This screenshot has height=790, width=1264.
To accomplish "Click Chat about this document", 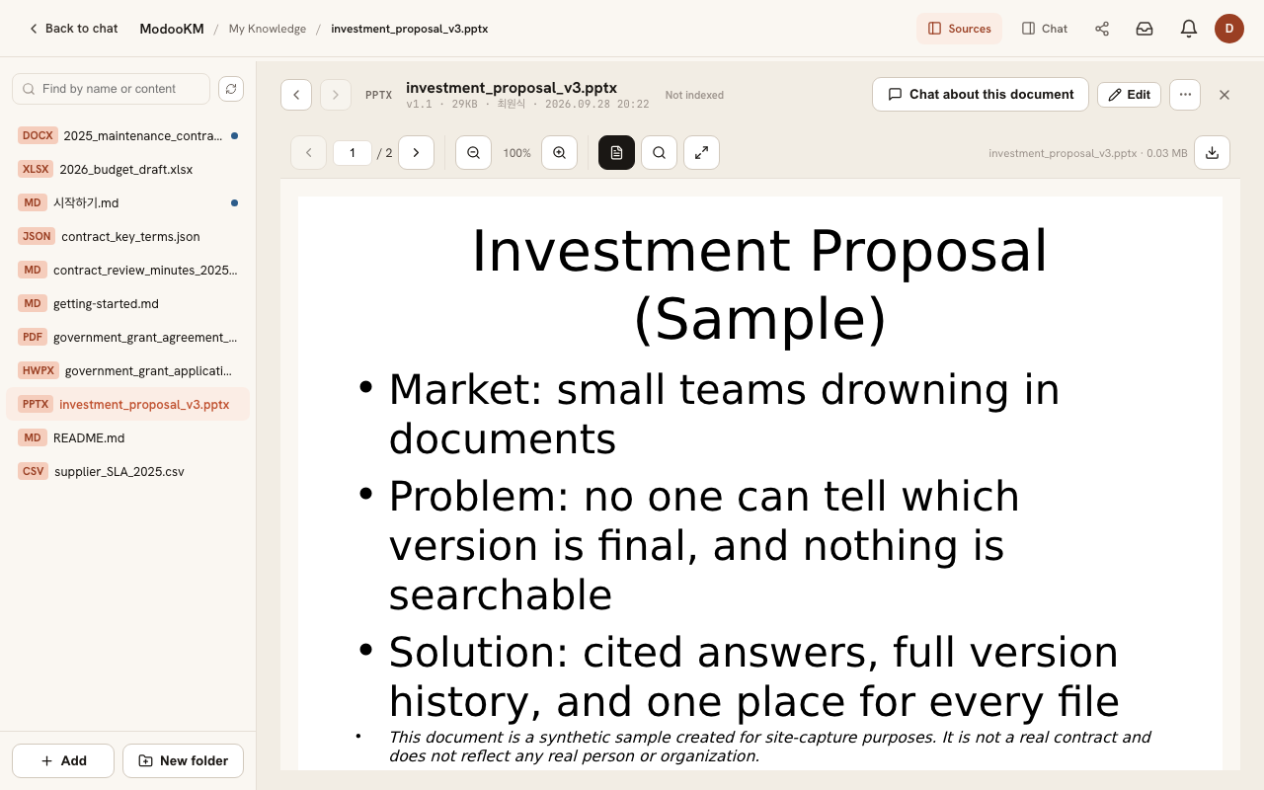I will pos(981,95).
